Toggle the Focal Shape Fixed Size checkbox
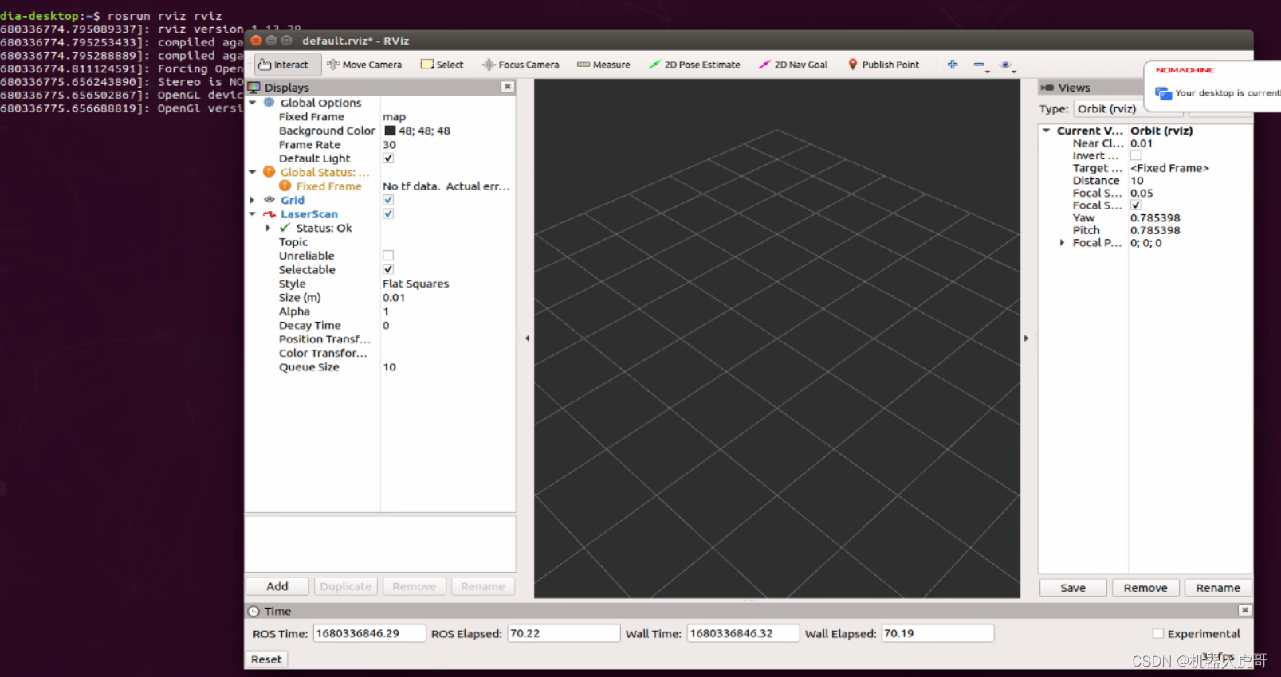1281x677 pixels. [x=1136, y=205]
